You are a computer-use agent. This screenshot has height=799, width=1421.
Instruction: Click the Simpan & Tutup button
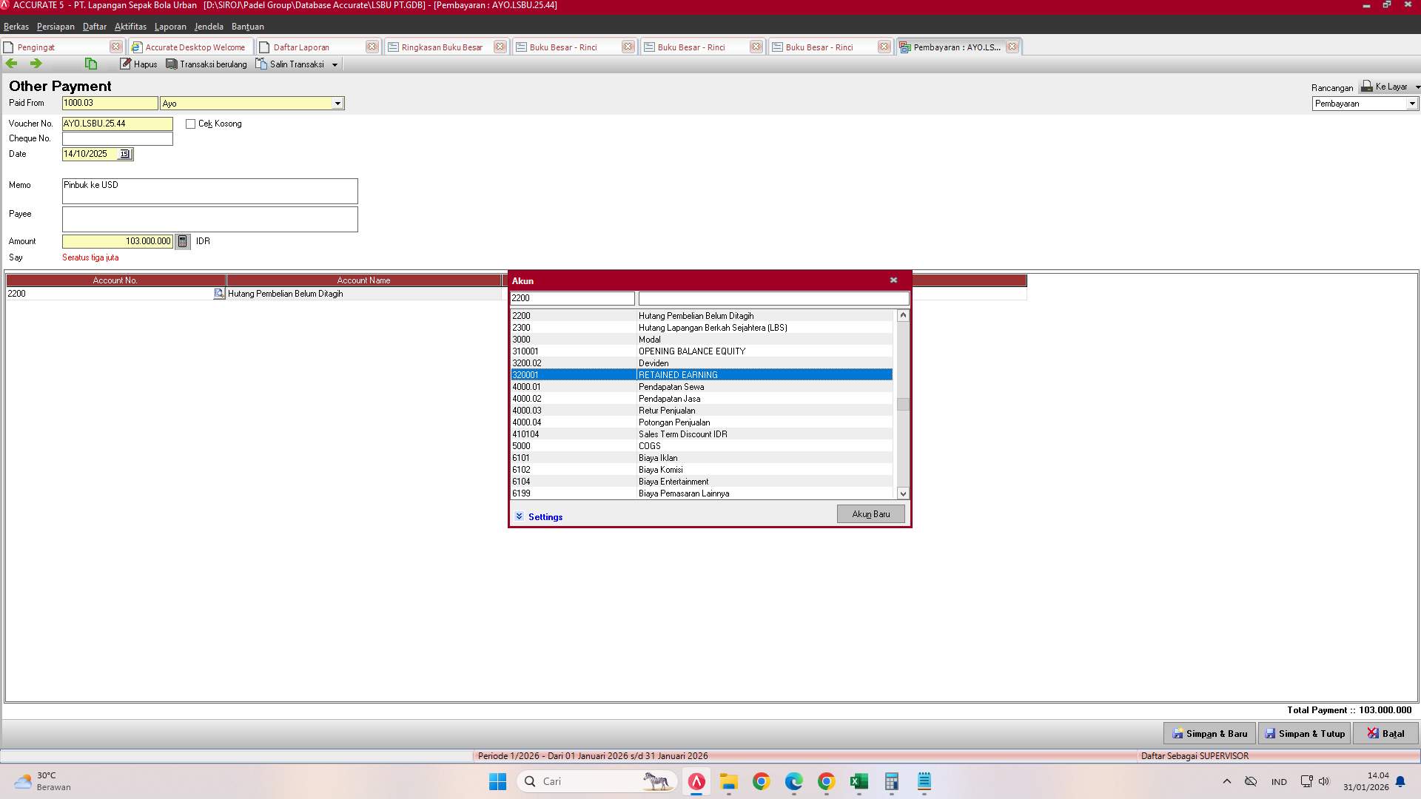[1304, 733]
